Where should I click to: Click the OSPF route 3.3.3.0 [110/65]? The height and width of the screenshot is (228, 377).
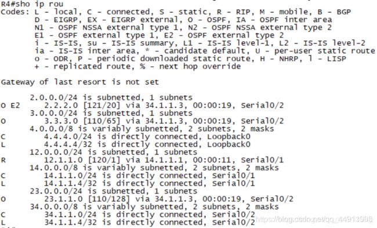click(x=142, y=121)
